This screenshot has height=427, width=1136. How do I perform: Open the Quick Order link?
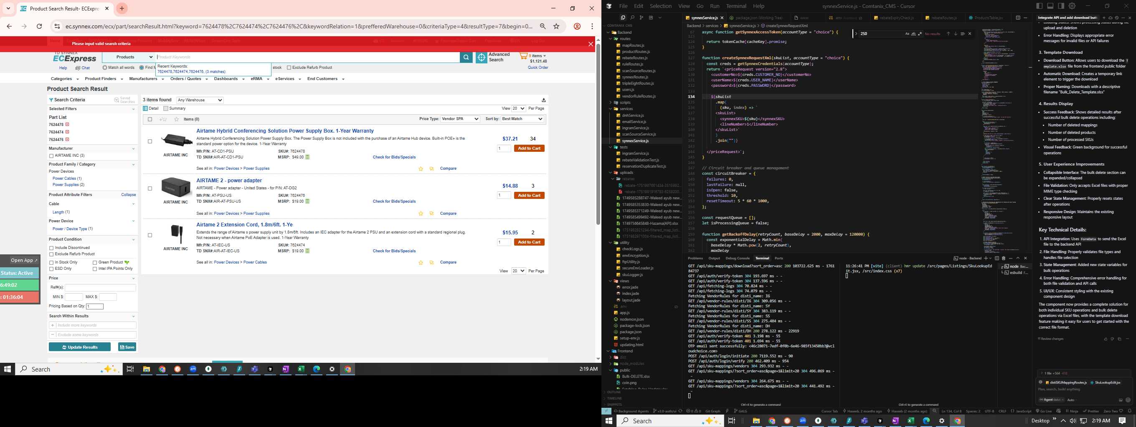pos(538,68)
